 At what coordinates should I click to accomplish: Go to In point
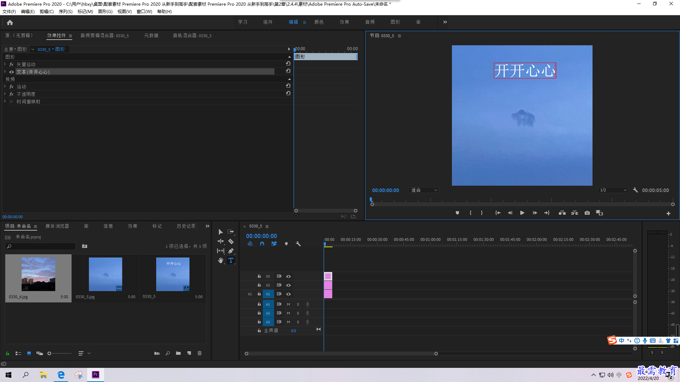pyautogui.click(x=498, y=213)
